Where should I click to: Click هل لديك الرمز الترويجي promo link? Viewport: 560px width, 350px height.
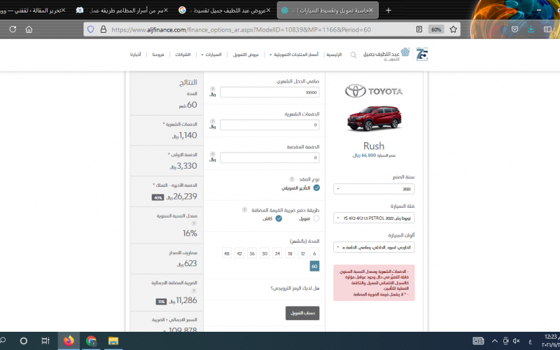click(295, 288)
